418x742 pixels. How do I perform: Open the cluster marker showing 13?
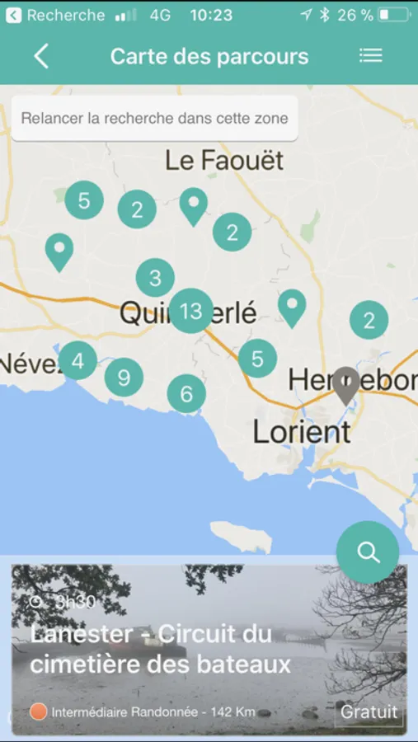point(191,311)
